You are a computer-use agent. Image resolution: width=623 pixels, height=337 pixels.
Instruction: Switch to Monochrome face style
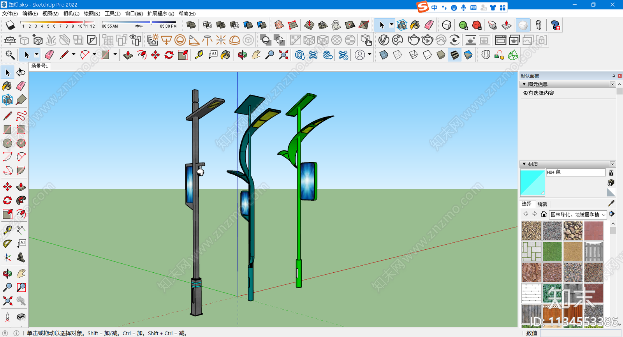point(468,55)
